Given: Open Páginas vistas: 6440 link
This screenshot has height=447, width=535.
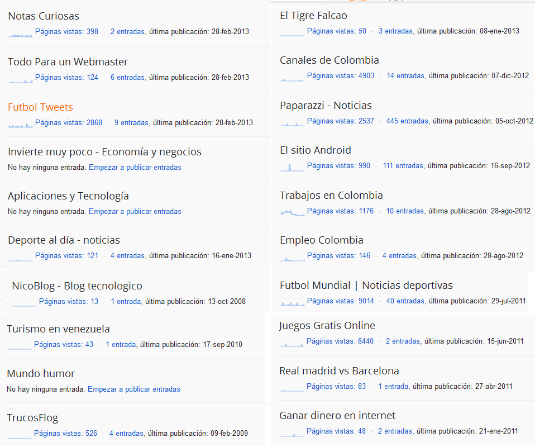Looking at the screenshot, I should tap(340, 341).
